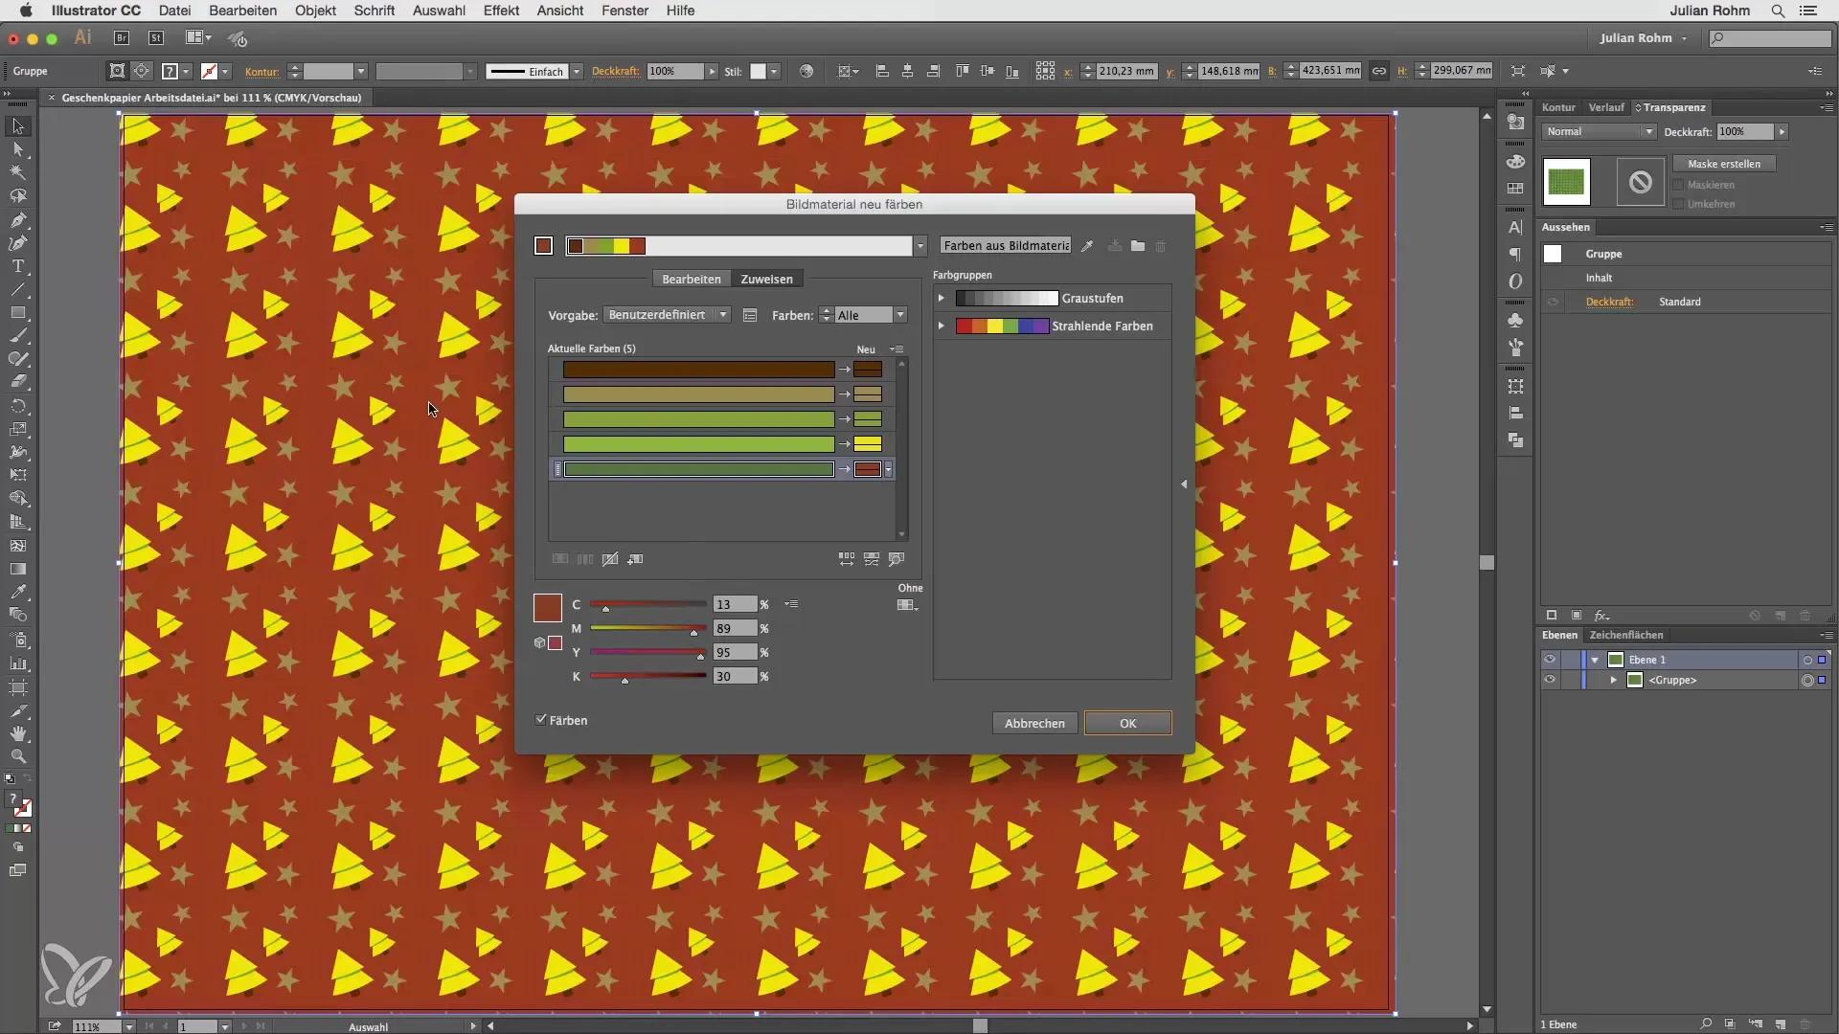Click the transparency panel artwork thumbnail
The image size is (1839, 1034).
click(1566, 182)
